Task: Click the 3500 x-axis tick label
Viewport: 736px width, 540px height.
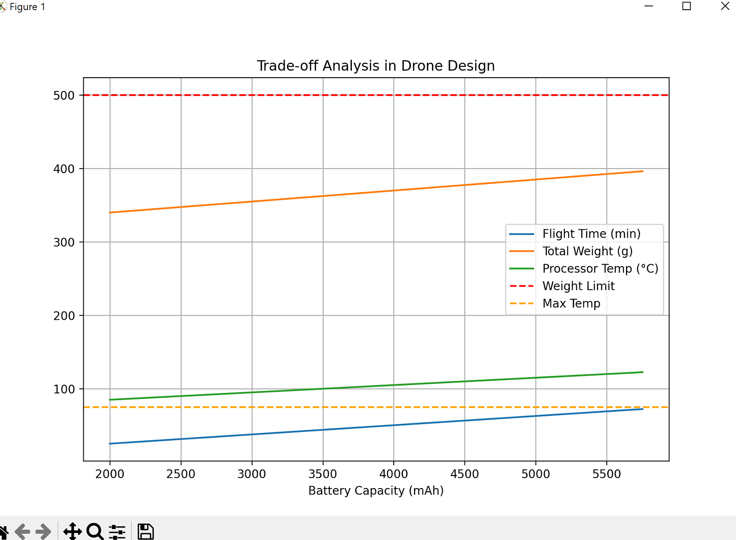Action: coord(323,474)
